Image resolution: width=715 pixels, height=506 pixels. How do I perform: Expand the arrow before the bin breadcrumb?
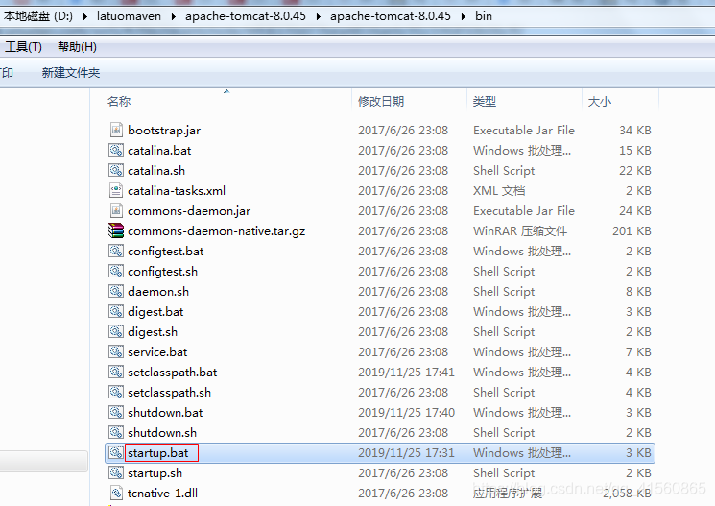pyautogui.click(x=464, y=17)
